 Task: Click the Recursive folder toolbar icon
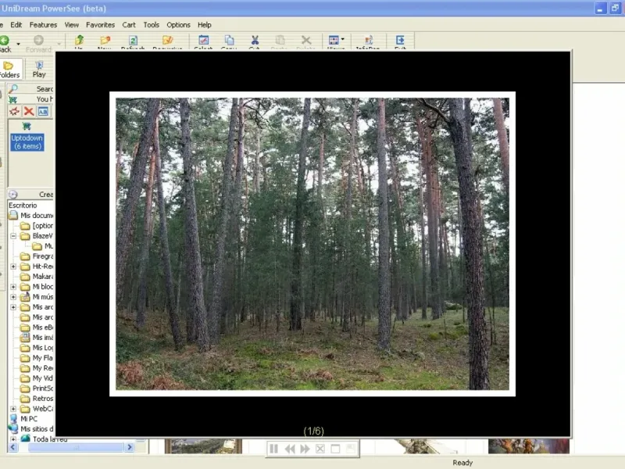coord(168,40)
